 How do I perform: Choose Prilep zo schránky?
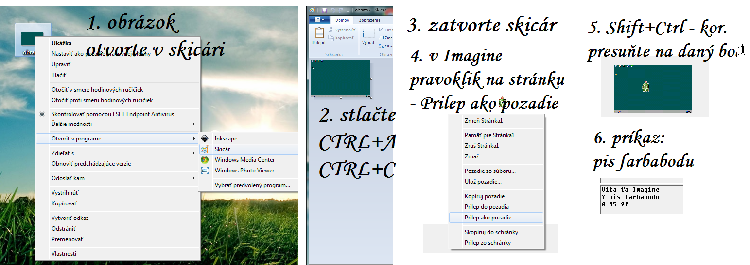click(488, 243)
